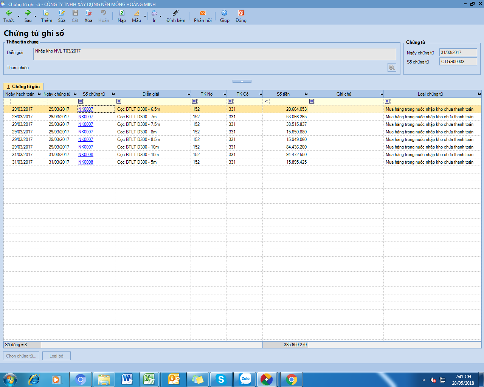The image size is (484, 387).
Task: Open dropdown arrow next to Sau
Action: click(35, 16)
